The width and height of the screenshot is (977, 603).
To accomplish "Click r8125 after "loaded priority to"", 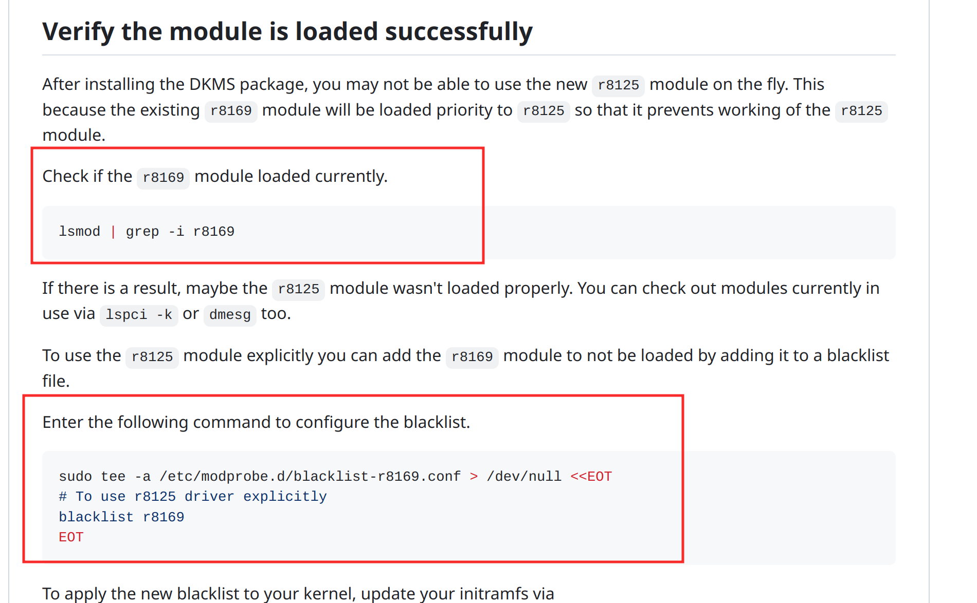I will click(x=543, y=111).
